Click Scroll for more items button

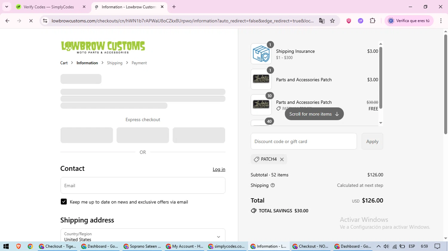314,114
